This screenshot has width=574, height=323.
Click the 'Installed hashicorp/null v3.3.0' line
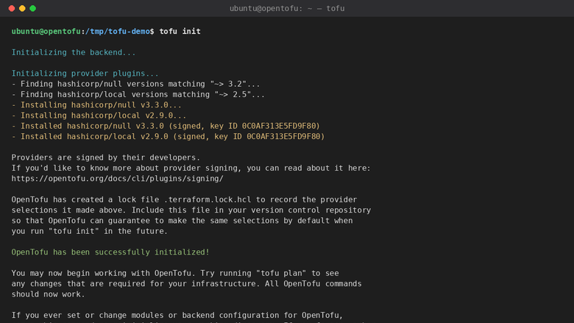pos(166,127)
